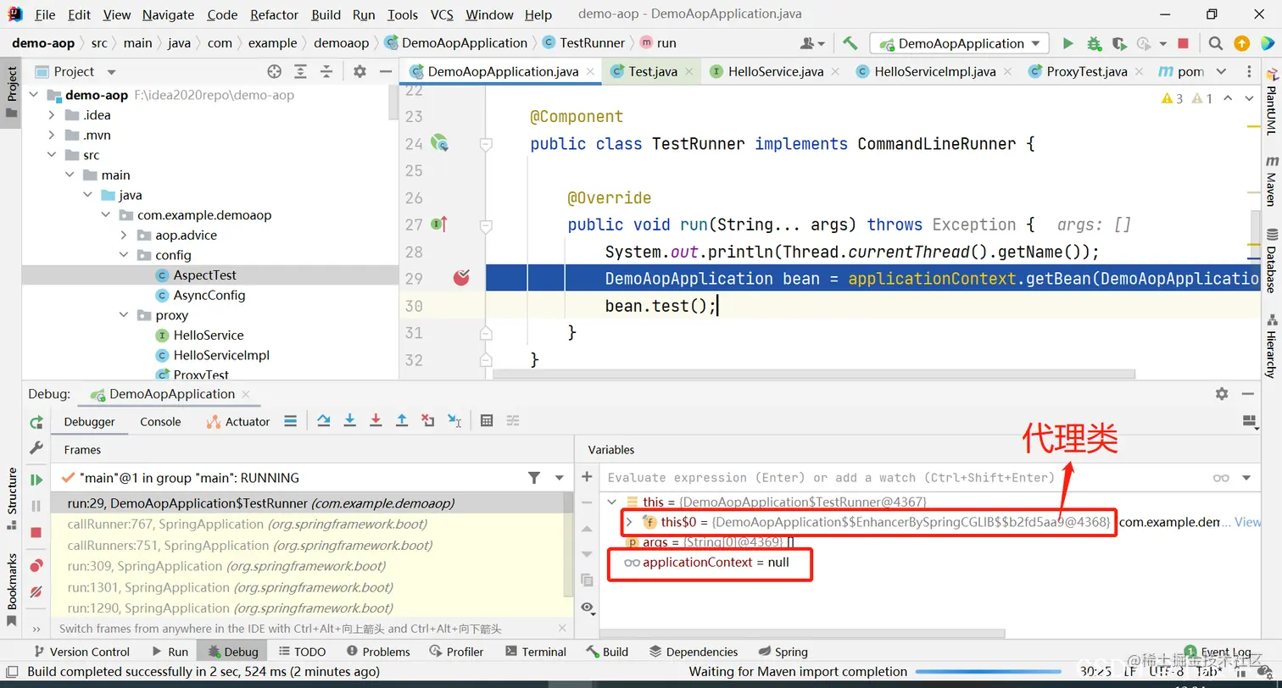The width and height of the screenshot is (1282, 688).
Task: Open Project panel settings gear
Action: click(x=360, y=71)
